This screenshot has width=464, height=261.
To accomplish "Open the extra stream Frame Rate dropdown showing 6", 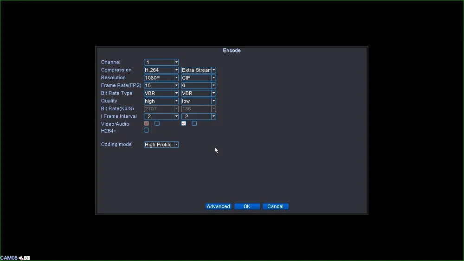I will point(199,85).
